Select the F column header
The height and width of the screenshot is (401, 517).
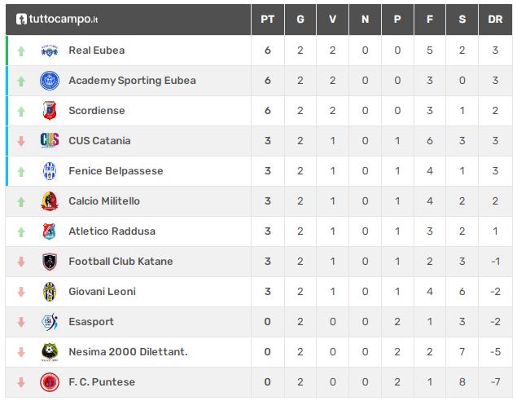[x=430, y=19]
